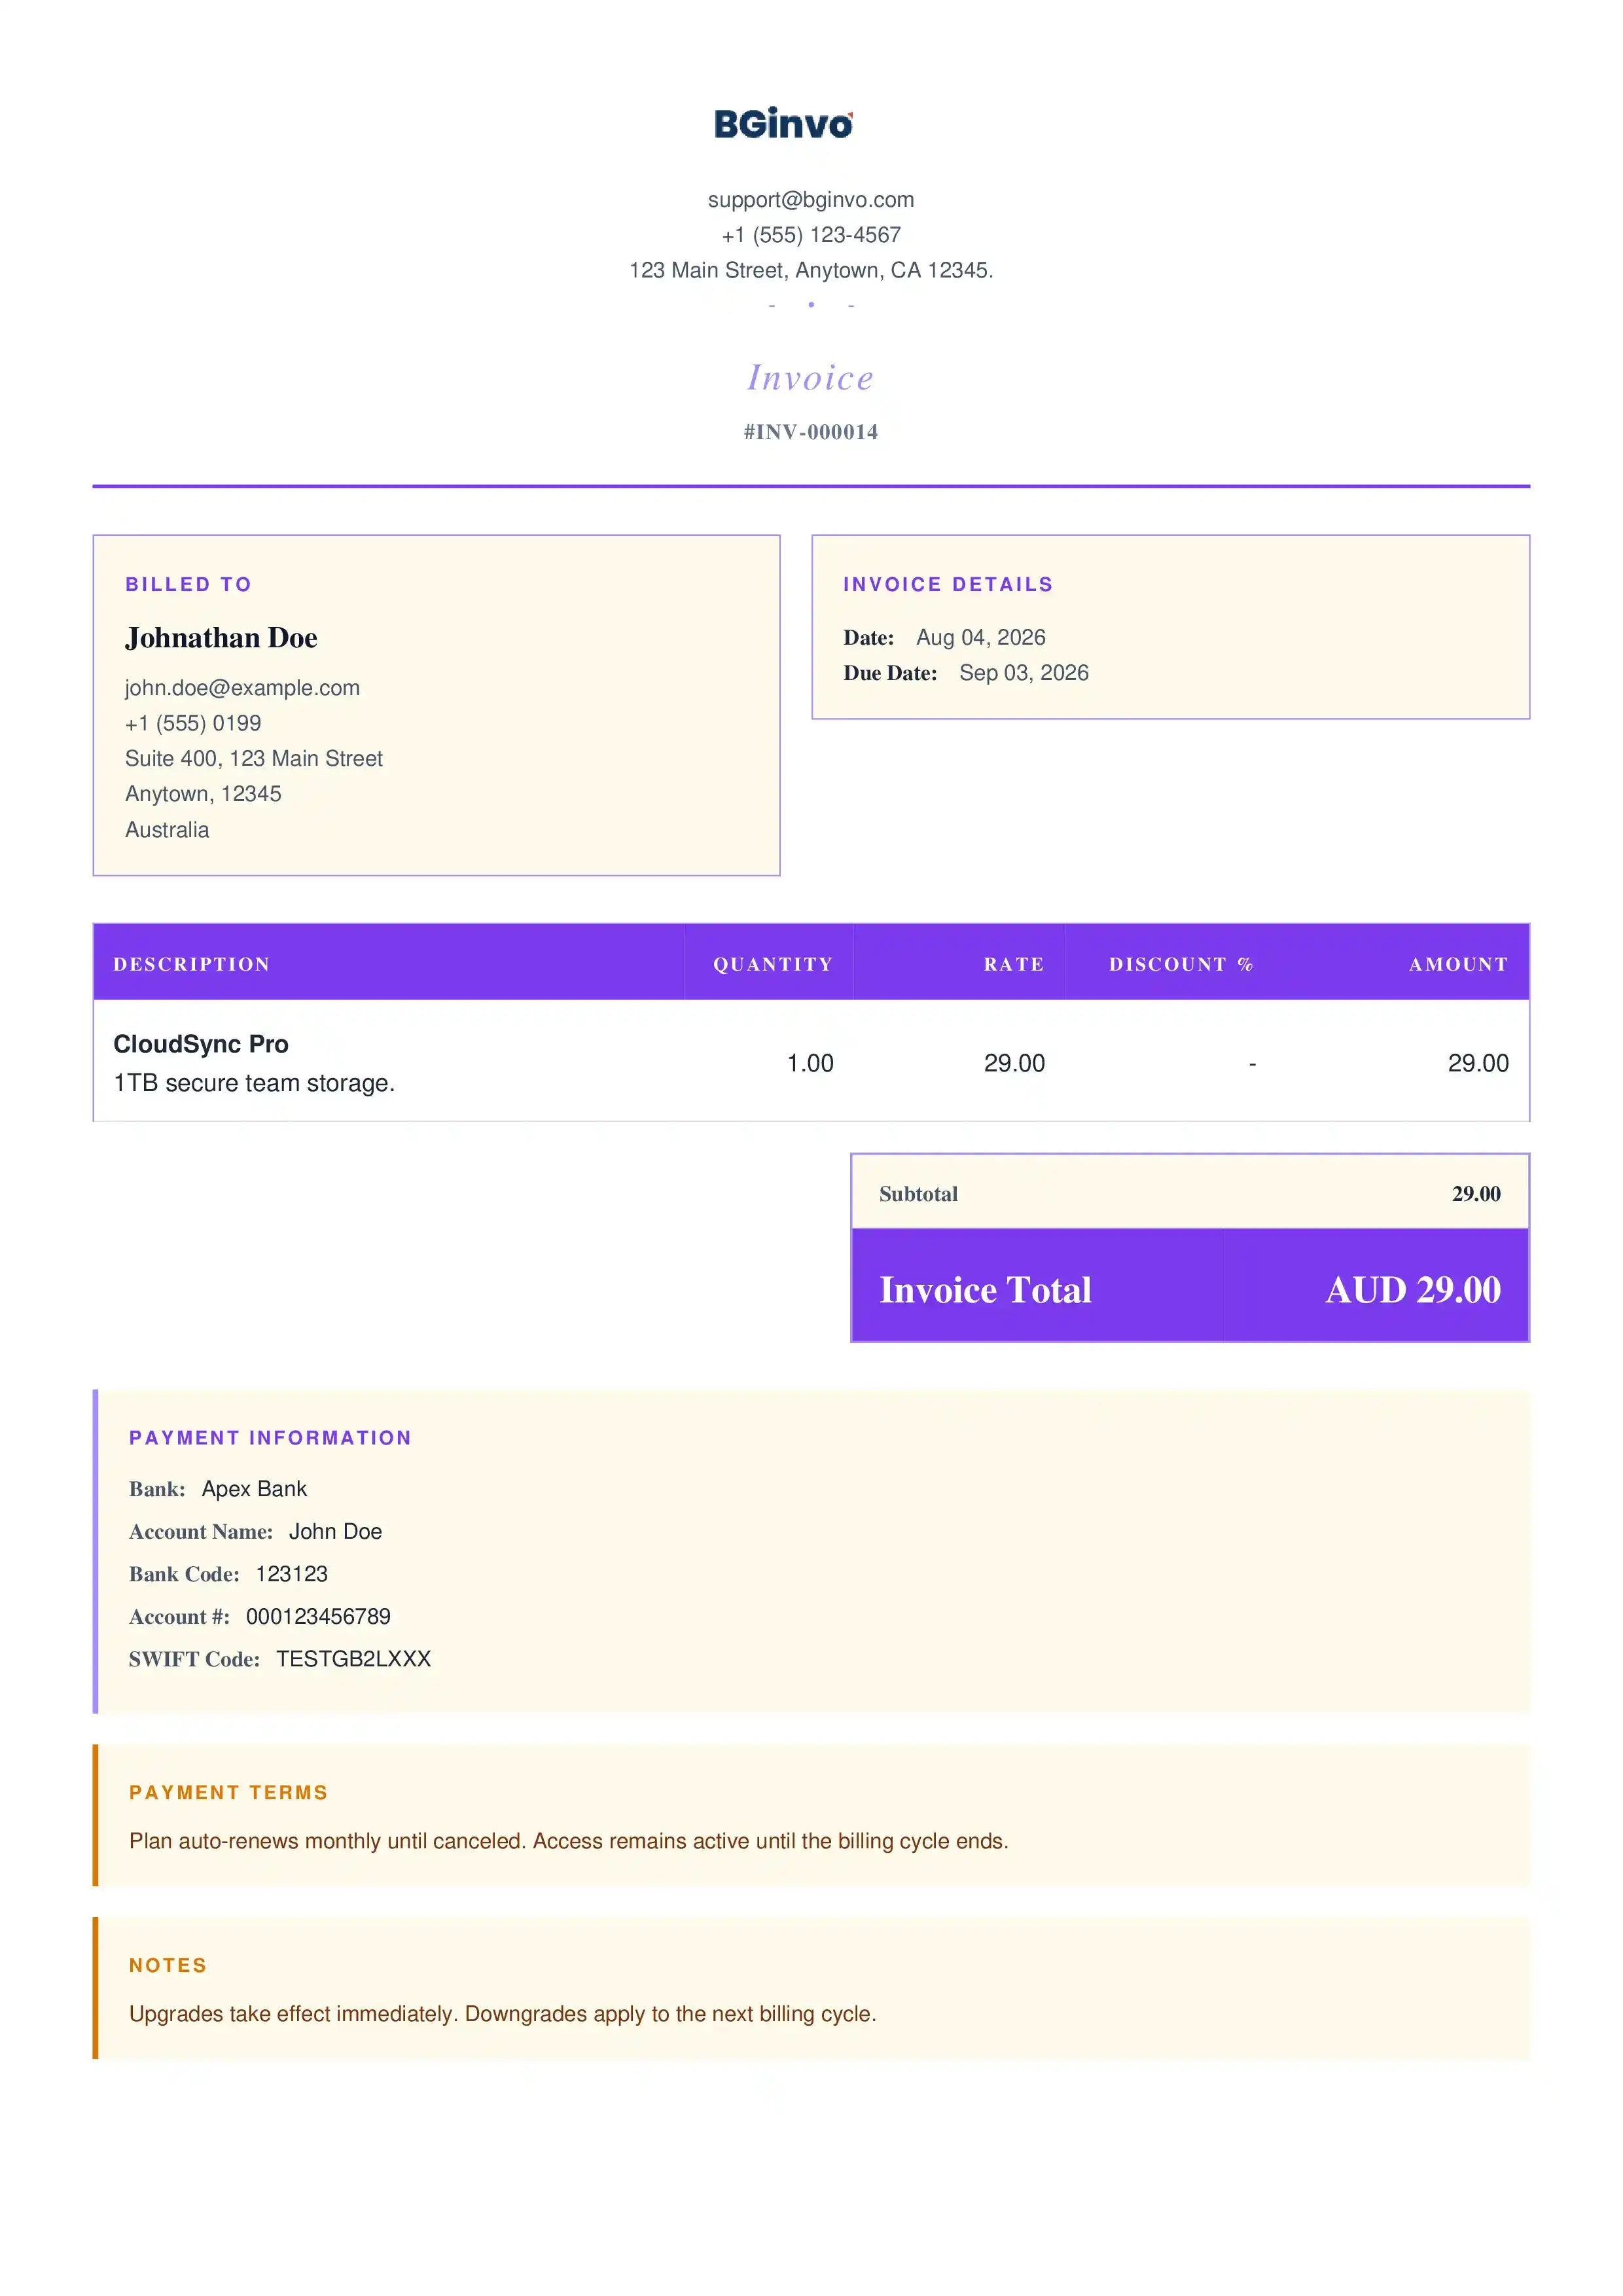Click the BGinvo logo at top
The height and width of the screenshot is (2296, 1623).
(x=783, y=123)
